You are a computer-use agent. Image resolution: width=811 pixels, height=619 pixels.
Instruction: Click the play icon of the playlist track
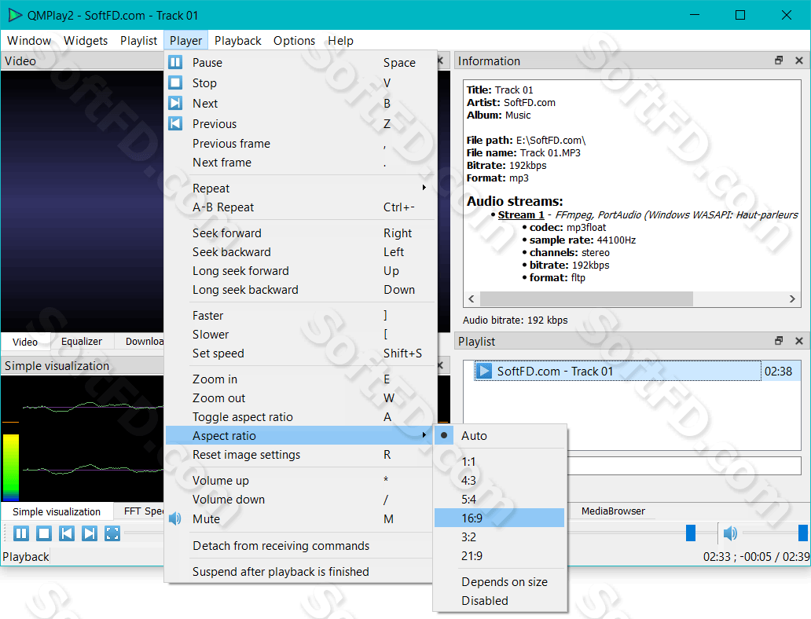point(484,372)
